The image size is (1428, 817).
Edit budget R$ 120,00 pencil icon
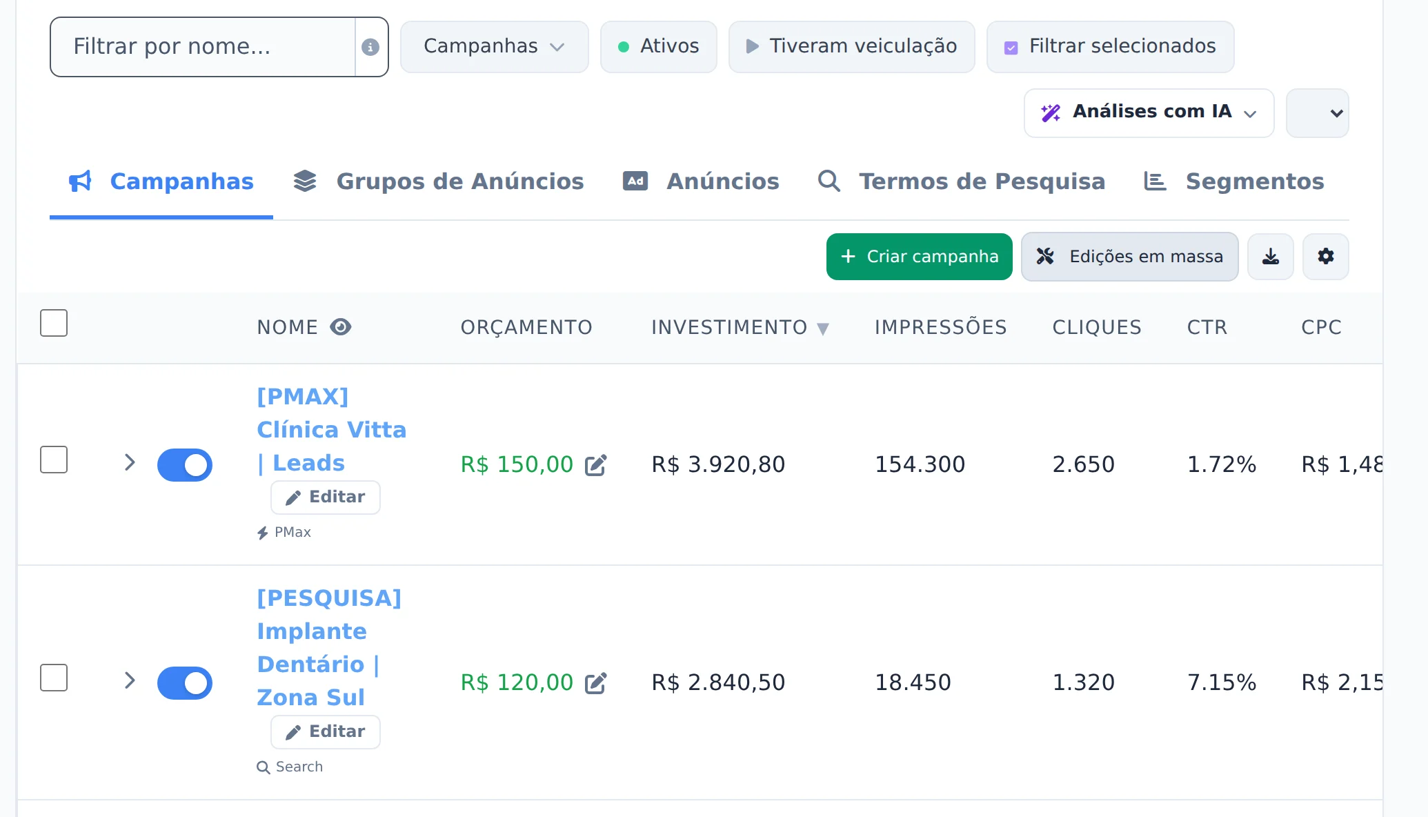pos(596,683)
